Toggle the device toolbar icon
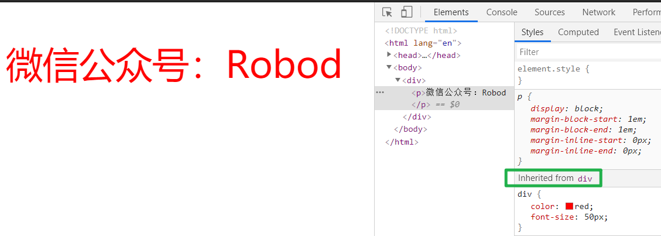The image size is (661, 236). 406,12
